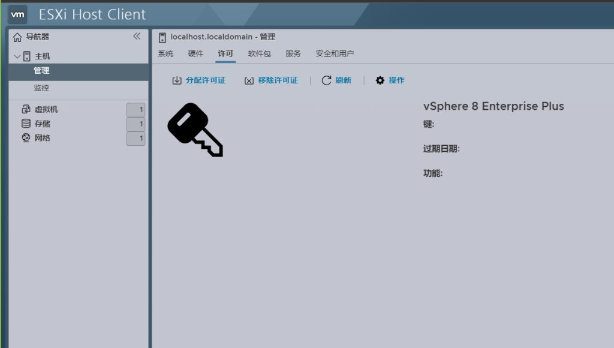
Task: Click the count badge next to 虚拟机
Action: coord(136,109)
